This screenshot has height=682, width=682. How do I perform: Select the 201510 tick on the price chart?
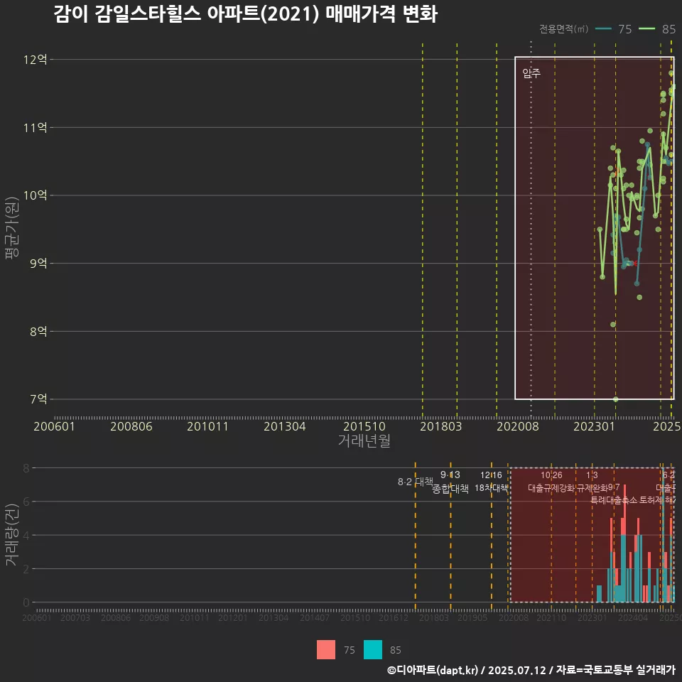pos(364,426)
